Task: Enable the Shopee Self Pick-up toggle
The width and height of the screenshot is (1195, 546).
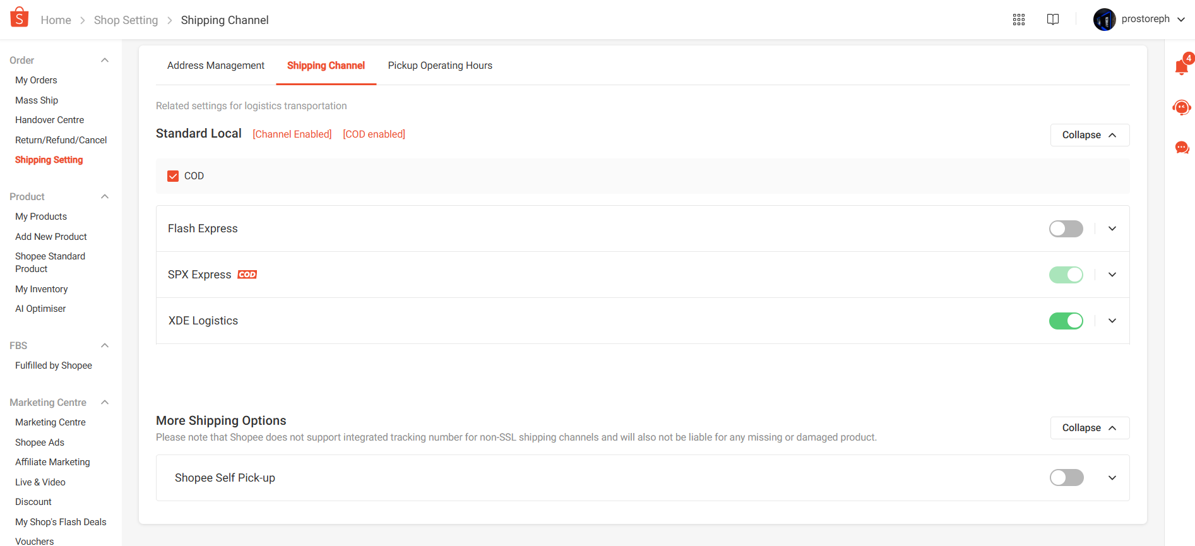Action: pos(1067,478)
